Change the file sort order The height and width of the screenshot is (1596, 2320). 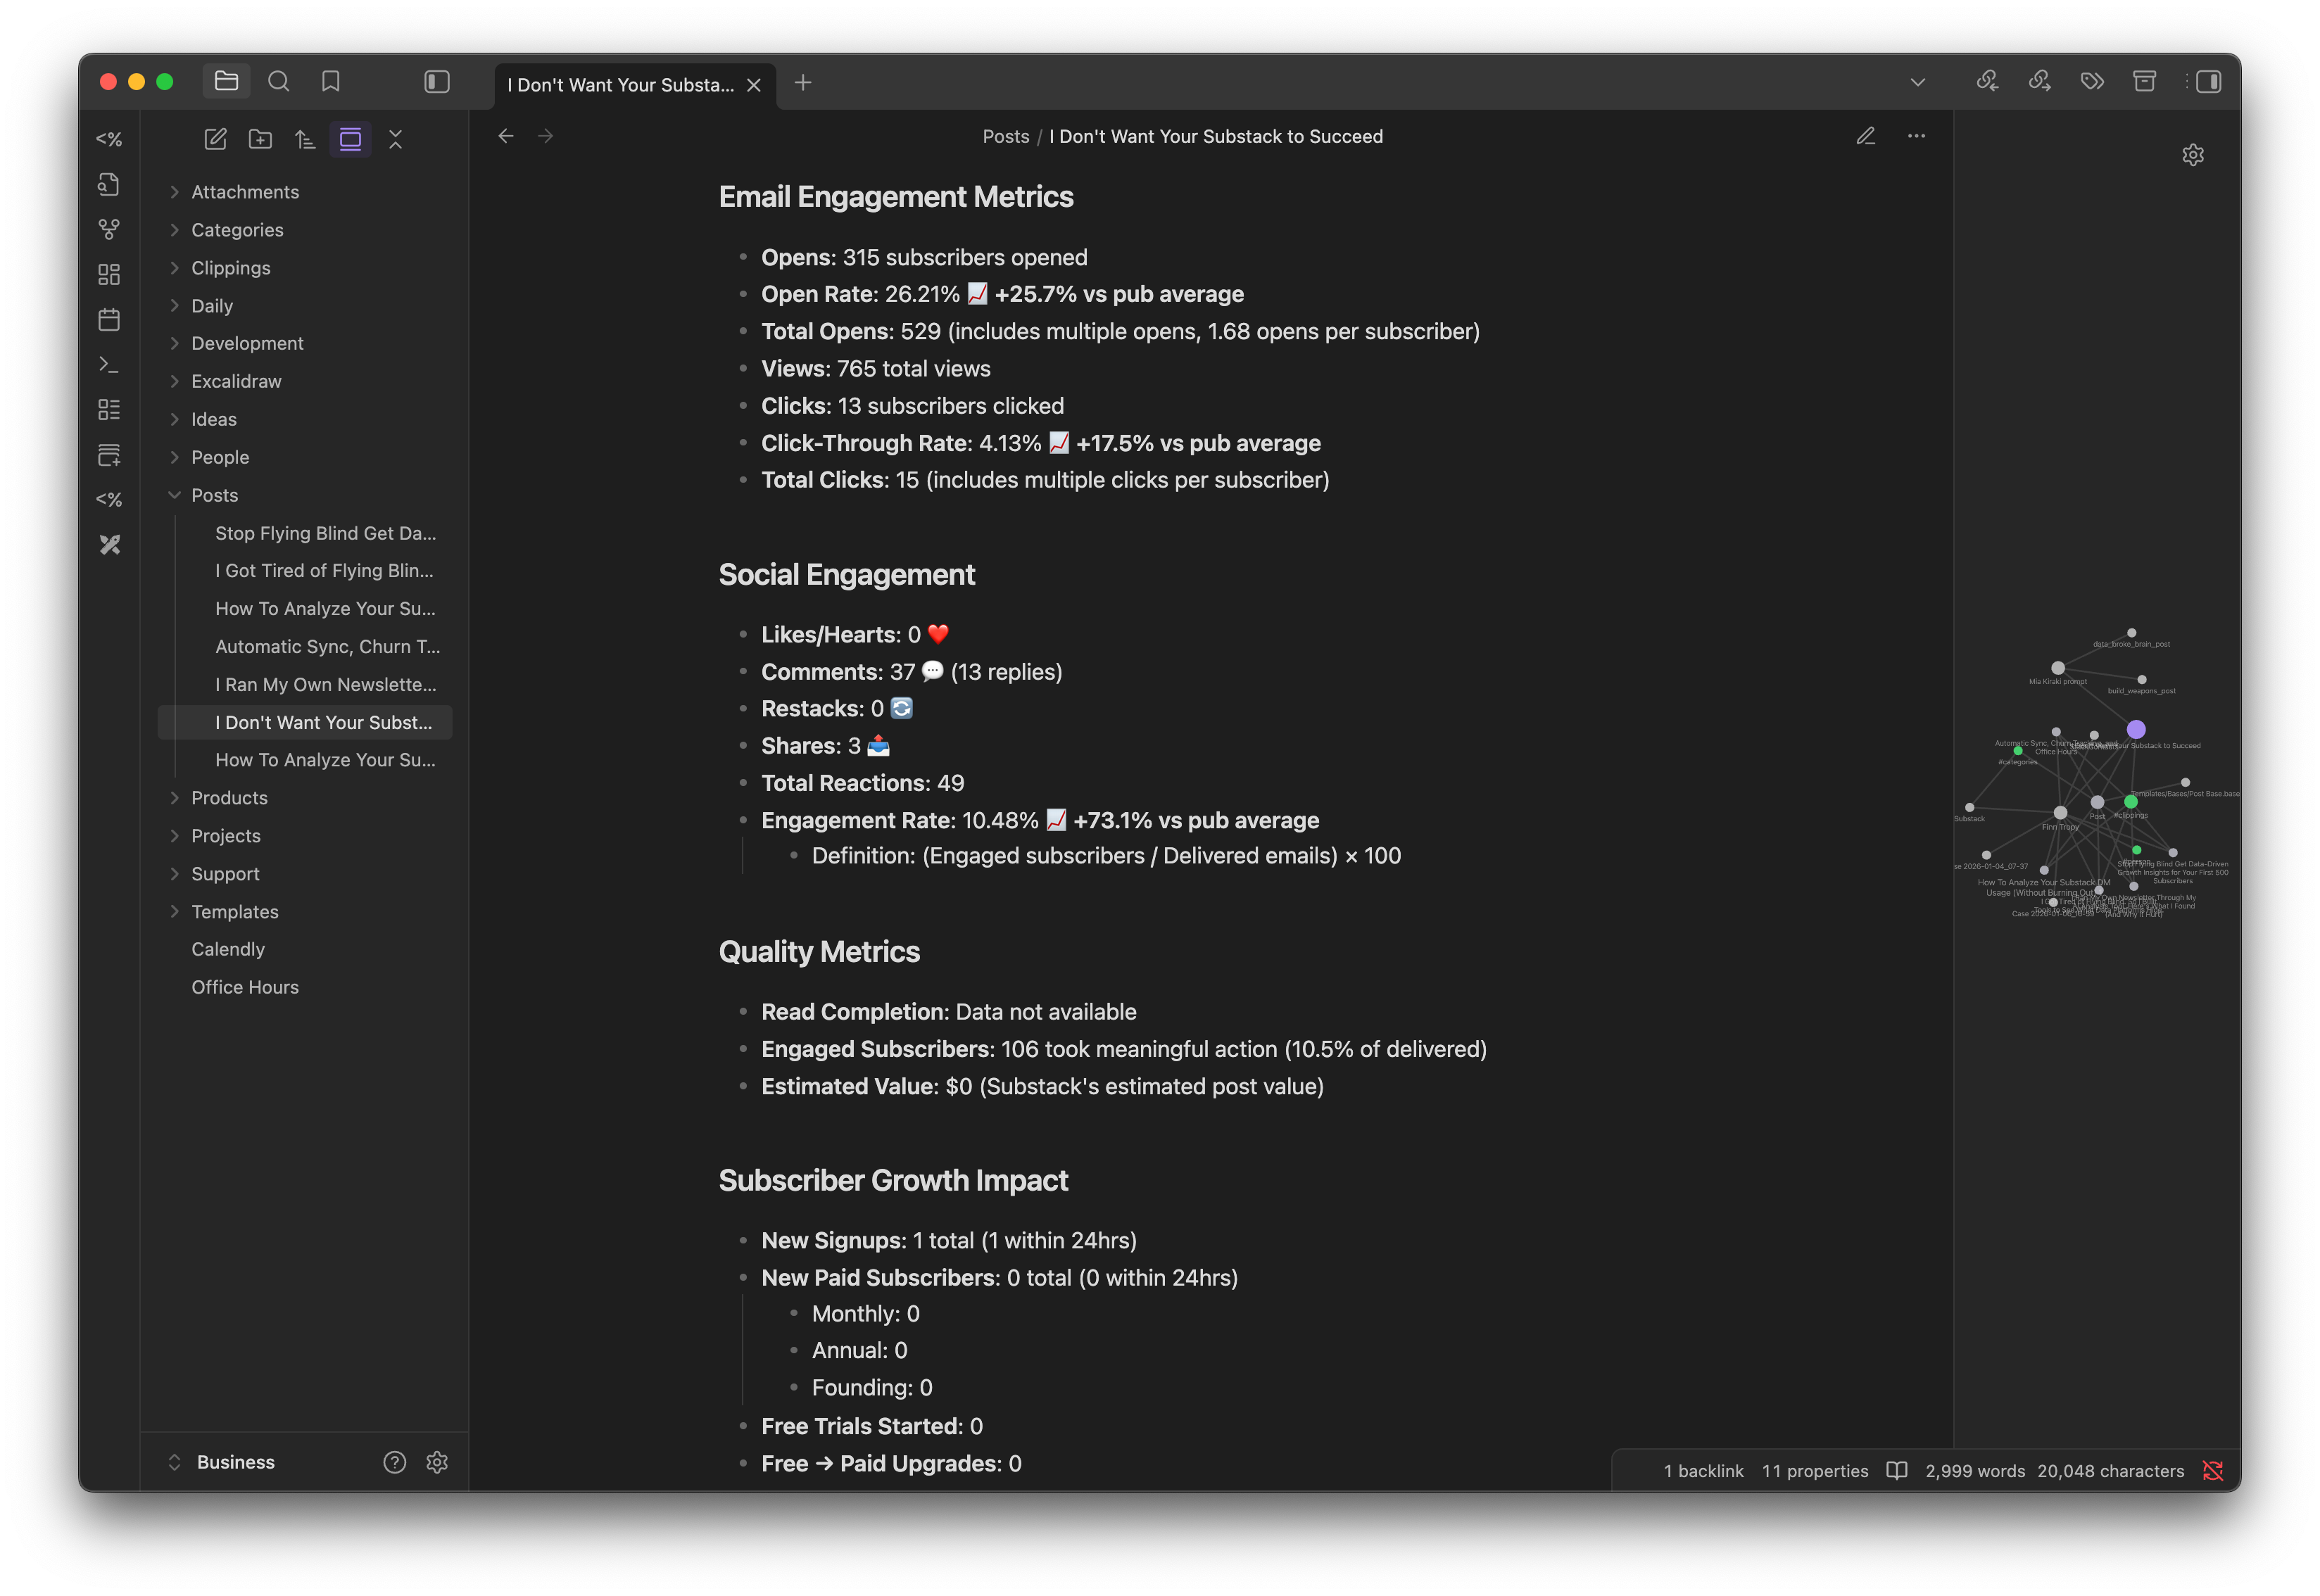click(x=305, y=139)
